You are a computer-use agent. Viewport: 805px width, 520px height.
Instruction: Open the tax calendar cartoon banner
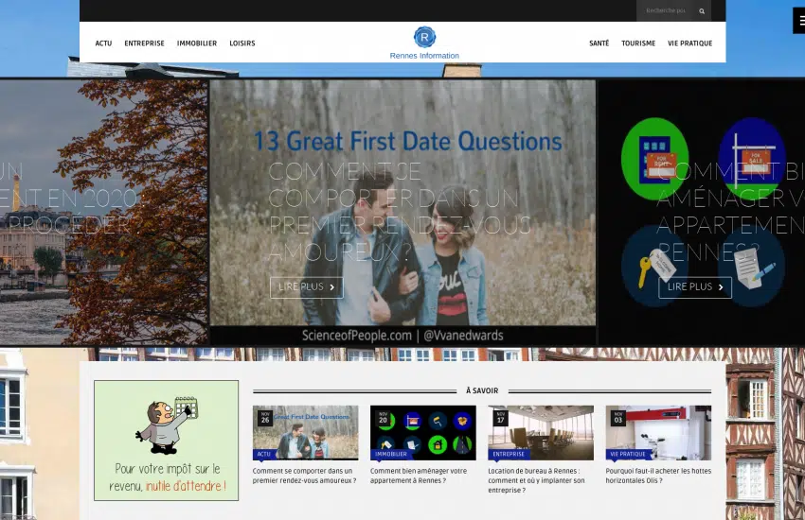(x=166, y=441)
